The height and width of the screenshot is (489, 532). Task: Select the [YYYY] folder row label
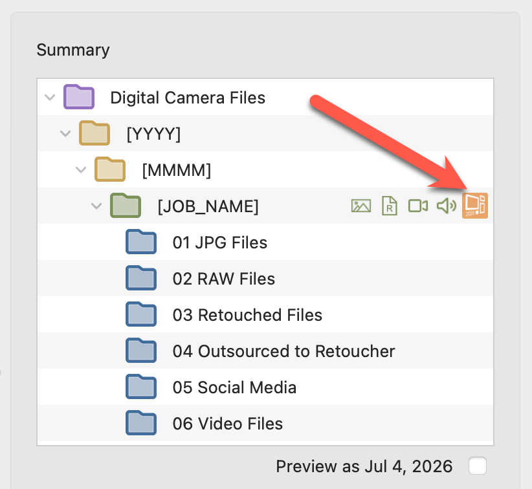tap(153, 134)
